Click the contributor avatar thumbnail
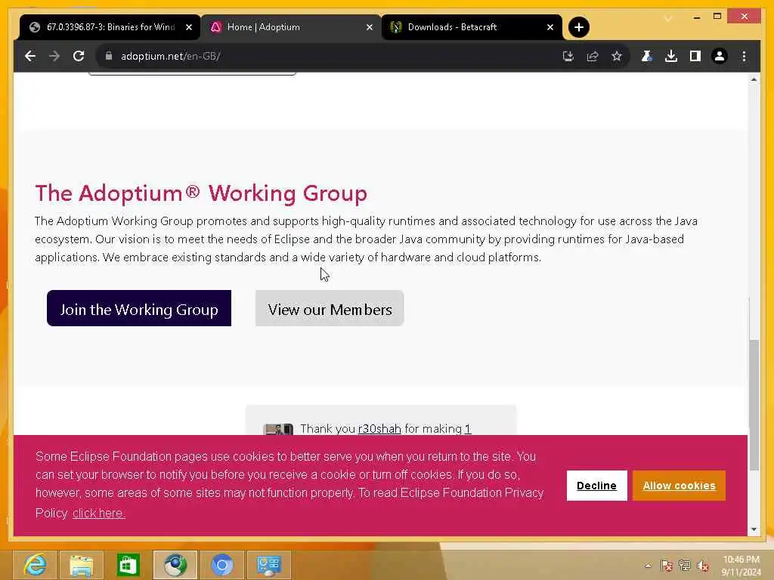 (x=278, y=429)
